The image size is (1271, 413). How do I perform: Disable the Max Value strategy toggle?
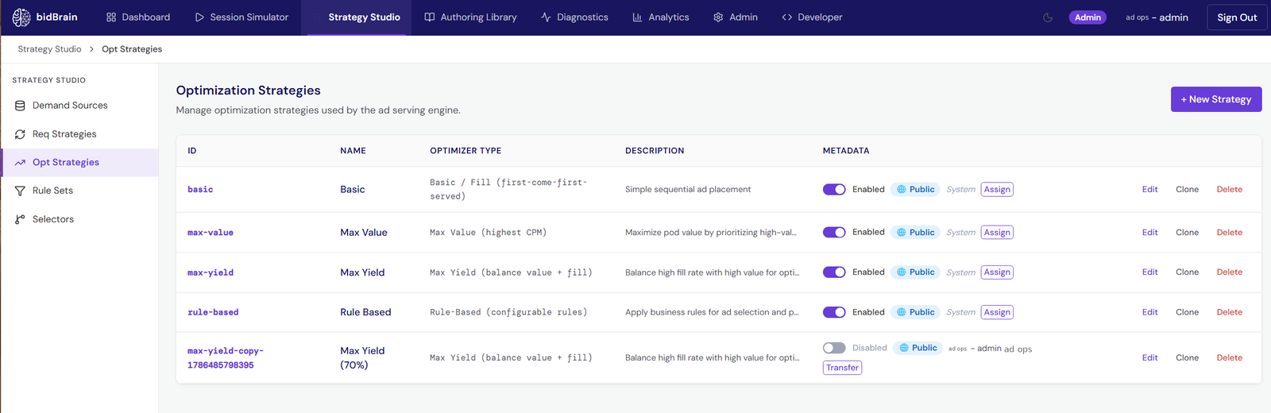click(x=834, y=232)
